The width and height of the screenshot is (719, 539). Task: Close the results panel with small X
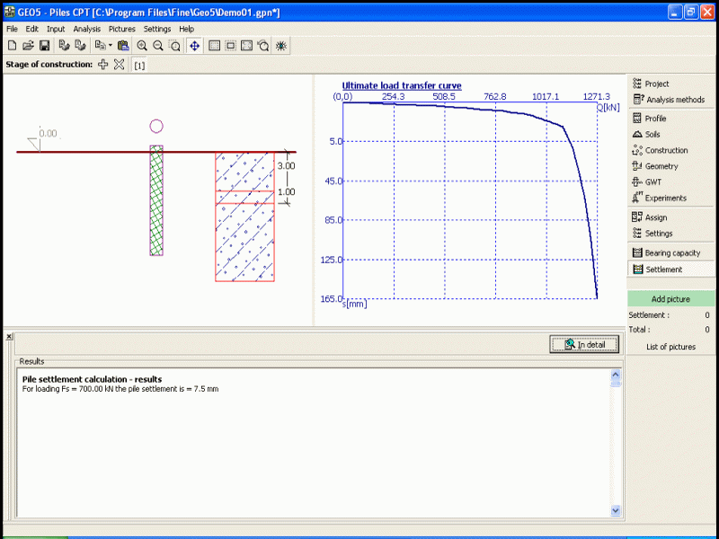click(9, 336)
